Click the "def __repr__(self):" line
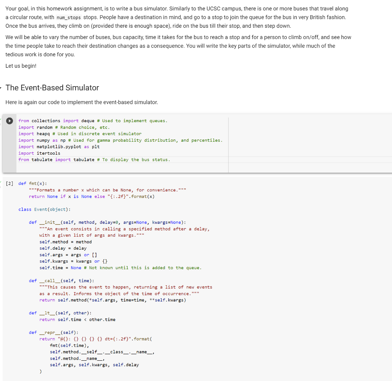The width and height of the screenshot is (392, 381). [54, 332]
